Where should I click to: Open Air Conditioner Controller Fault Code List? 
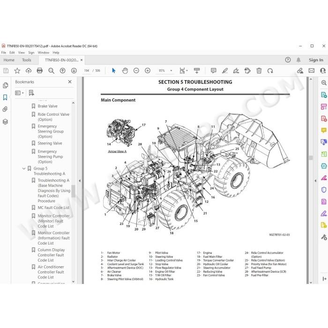[51, 272]
